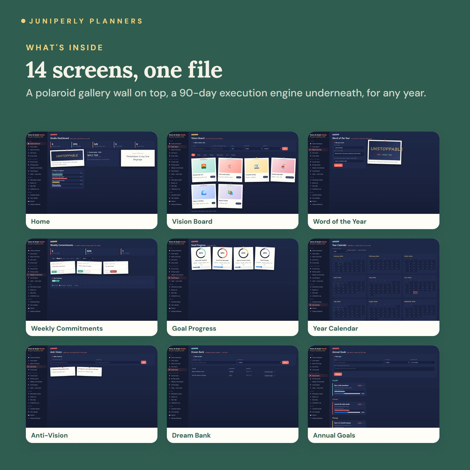Viewport: 470px width, 470px height.
Task: Click the coral Add button in Vision Board preview
Action: click(285, 148)
